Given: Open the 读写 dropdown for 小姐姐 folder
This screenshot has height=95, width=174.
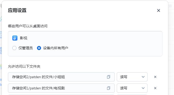Looking at the screenshot, I should [132, 77].
